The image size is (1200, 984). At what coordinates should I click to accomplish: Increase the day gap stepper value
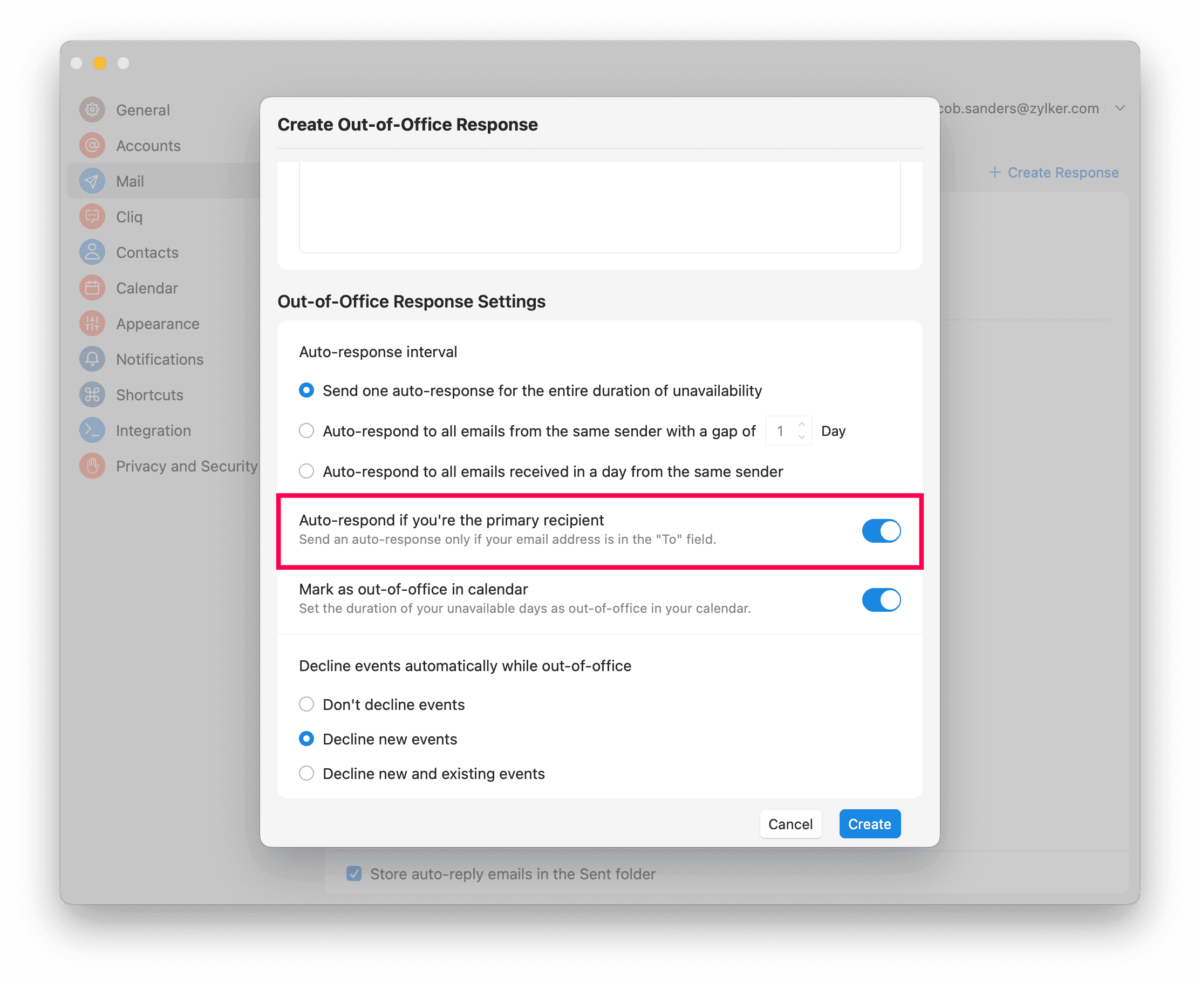coord(801,425)
